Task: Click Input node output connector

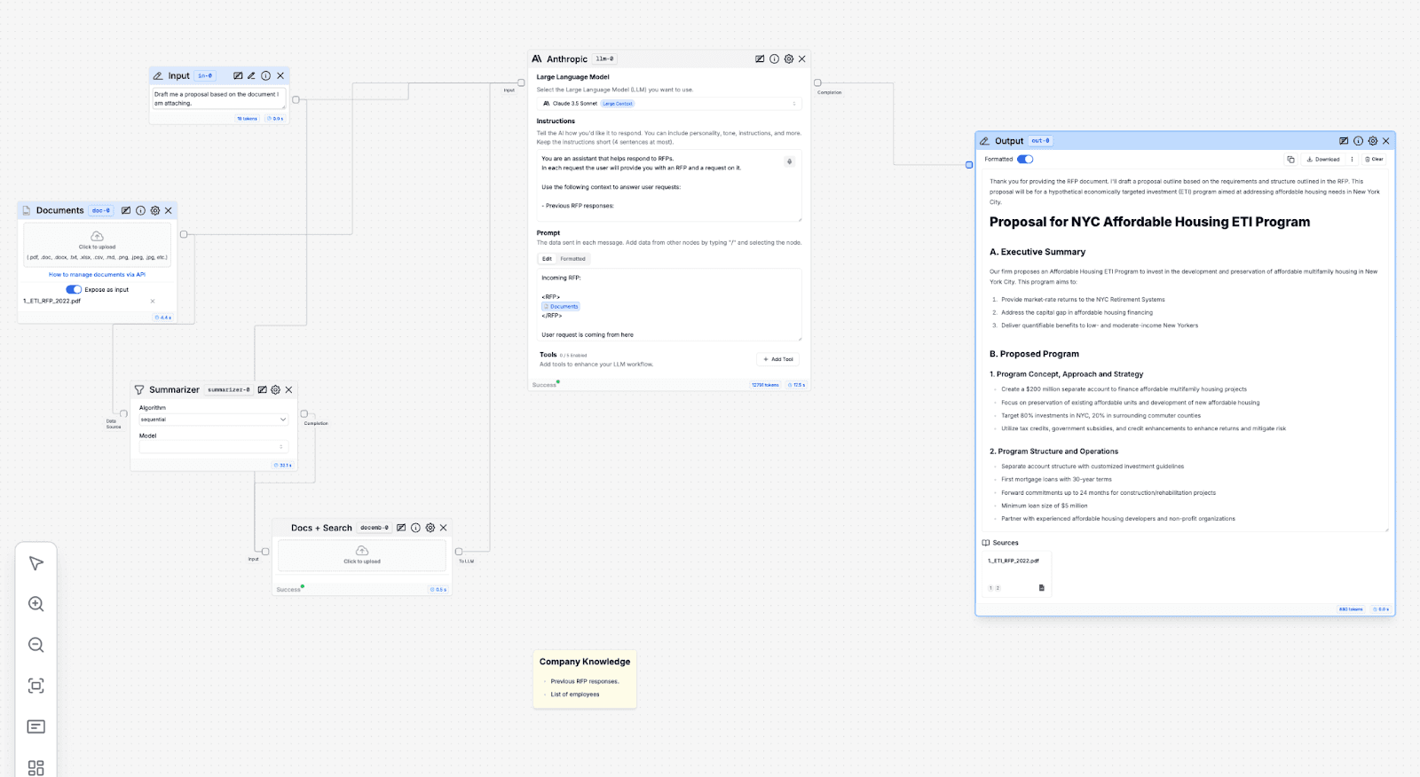Action: click(296, 99)
